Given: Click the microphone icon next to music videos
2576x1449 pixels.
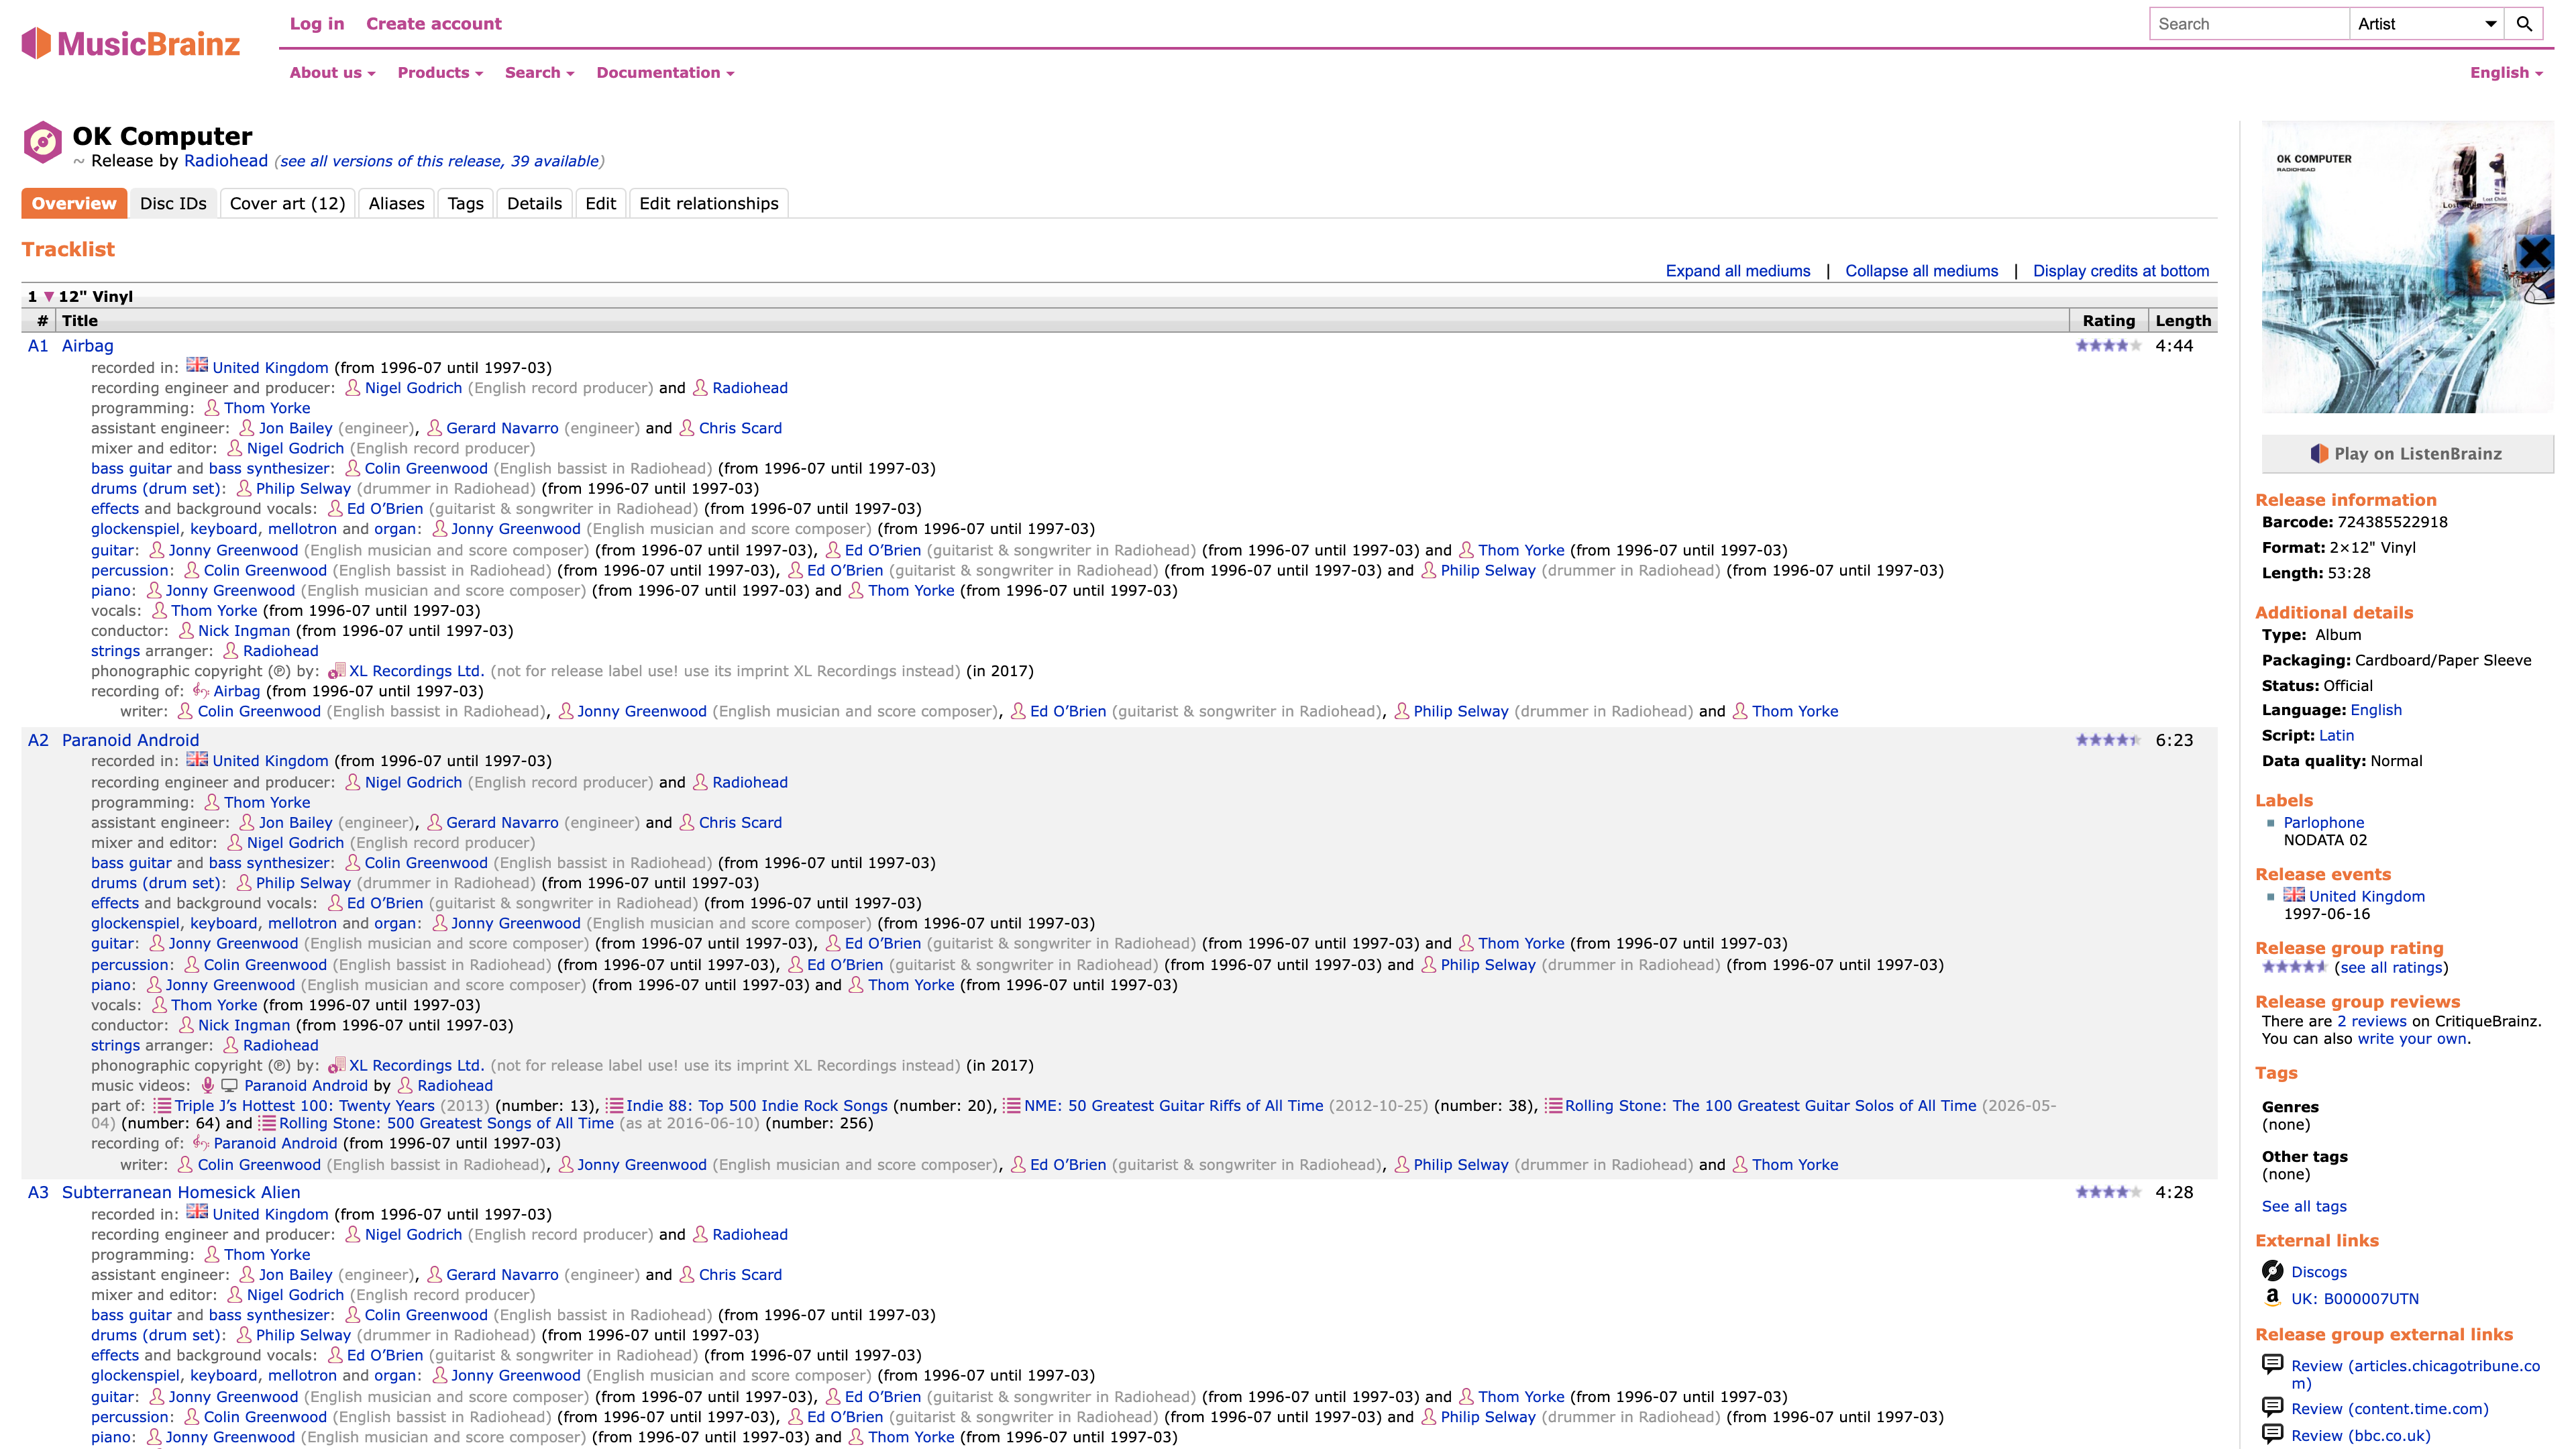Looking at the screenshot, I should pos(207,1085).
